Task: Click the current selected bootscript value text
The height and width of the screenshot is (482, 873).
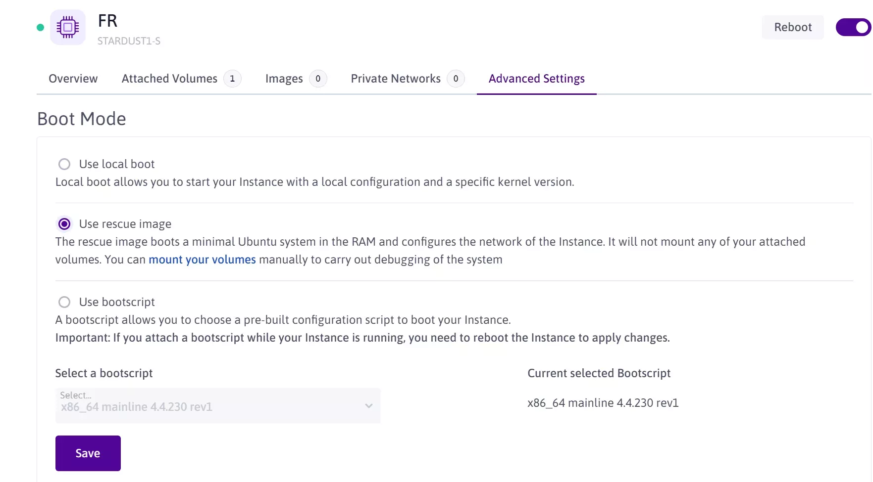Action: tap(603, 403)
